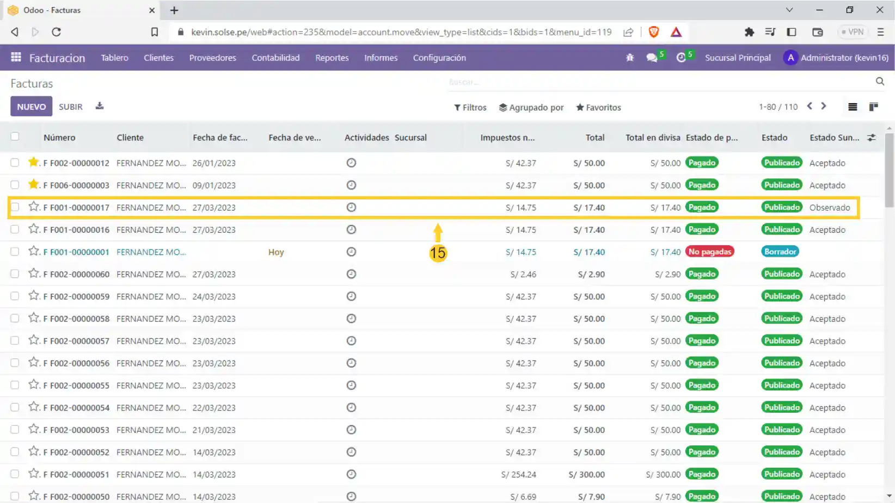
Task: Open browser extensions puzzle icon
Action: pyautogui.click(x=749, y=32)
